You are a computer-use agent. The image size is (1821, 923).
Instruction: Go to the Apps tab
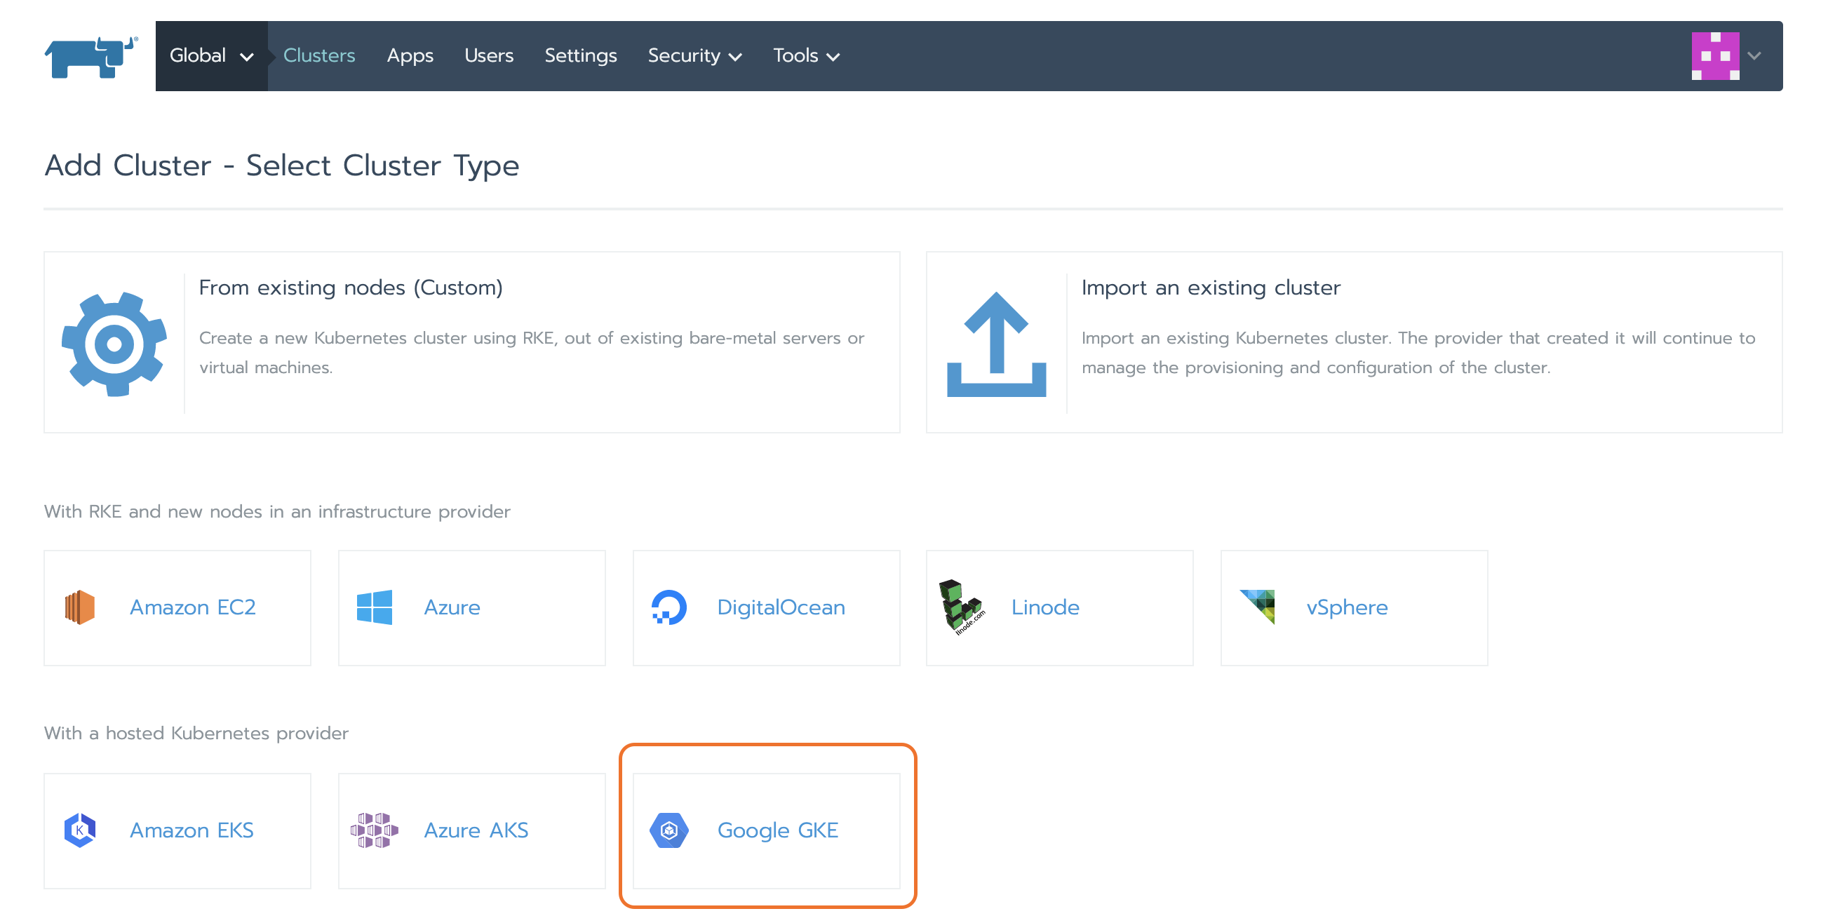pyautogui.click(x=409, y=56)
